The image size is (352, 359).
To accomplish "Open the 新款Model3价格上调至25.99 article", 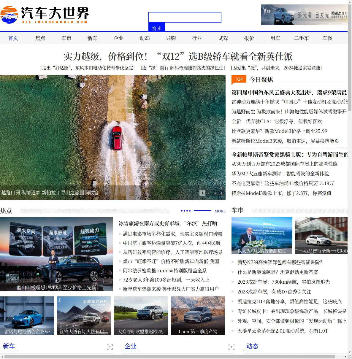I will (279, 131).
